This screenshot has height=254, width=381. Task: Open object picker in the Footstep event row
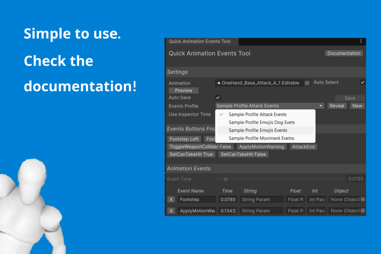pyautogui.click(x=363, y=199)
